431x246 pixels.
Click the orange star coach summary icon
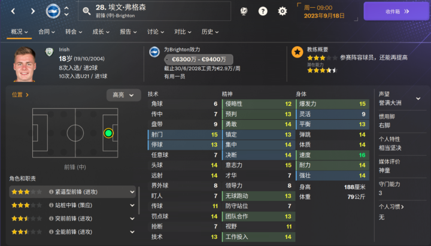pyautogui.click(x=297, y=52)
